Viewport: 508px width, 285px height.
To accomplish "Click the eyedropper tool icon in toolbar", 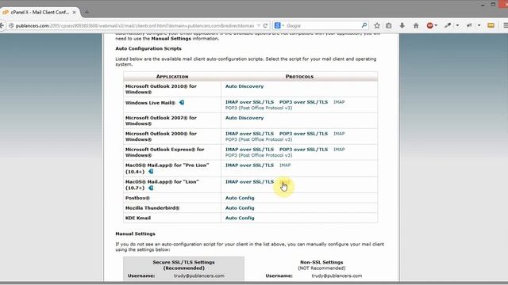I will pyautogui.click(x=448, y=25).
